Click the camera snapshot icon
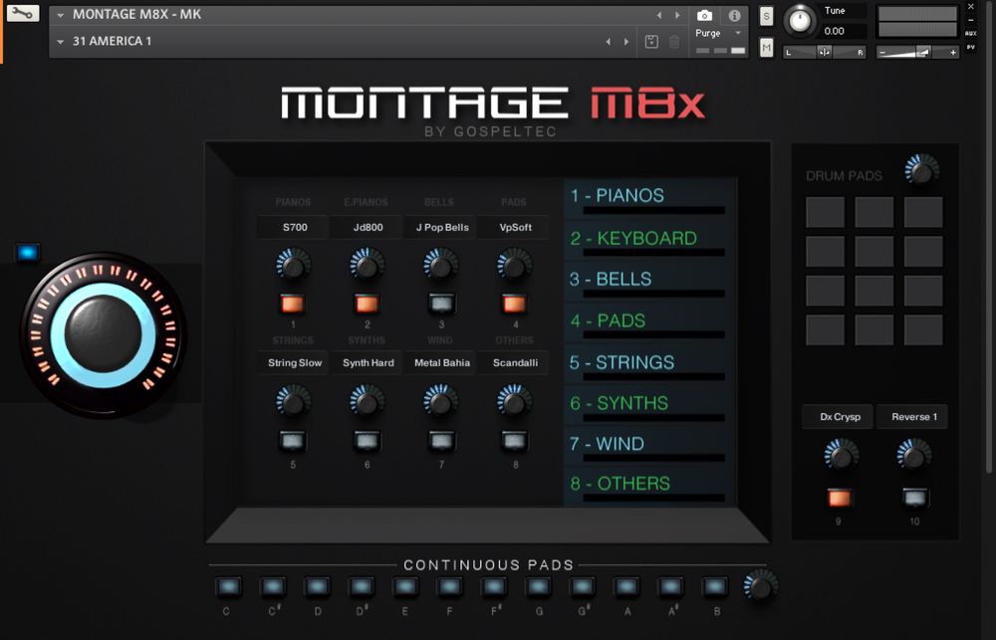This screenshot has width=996, height=640. (704, 15)
